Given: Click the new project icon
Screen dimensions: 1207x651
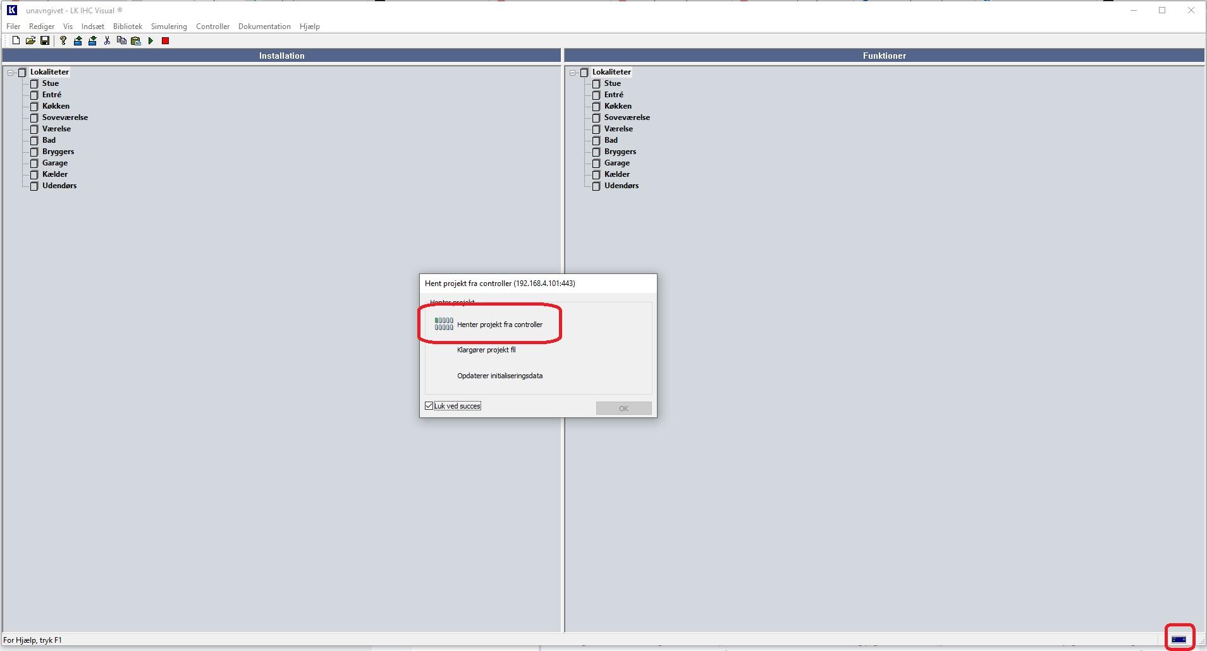Looking at the screenshot, I should coord(16,41).
